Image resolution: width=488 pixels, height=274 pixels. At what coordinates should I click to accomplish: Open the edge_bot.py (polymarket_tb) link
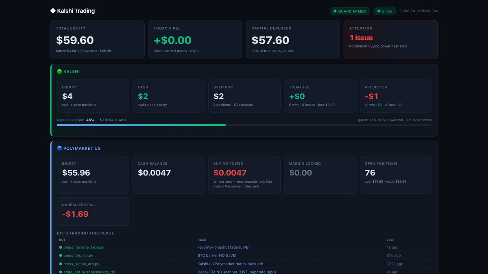click(x=89, y=272)
